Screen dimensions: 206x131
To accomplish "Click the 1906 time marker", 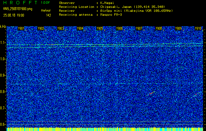I will [x=119, y=28].
